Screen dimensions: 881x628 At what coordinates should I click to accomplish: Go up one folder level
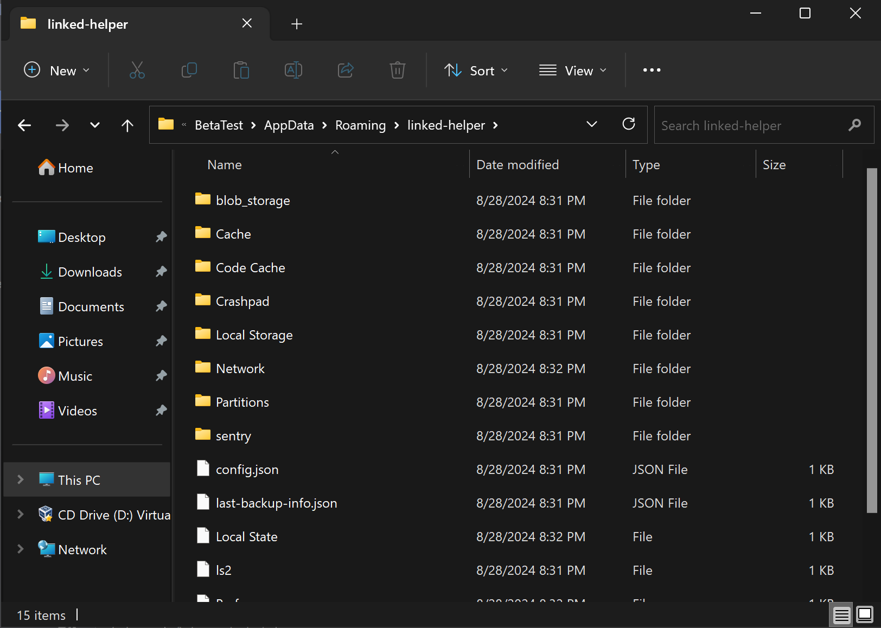pyautogui.click(x=127, y=125)
